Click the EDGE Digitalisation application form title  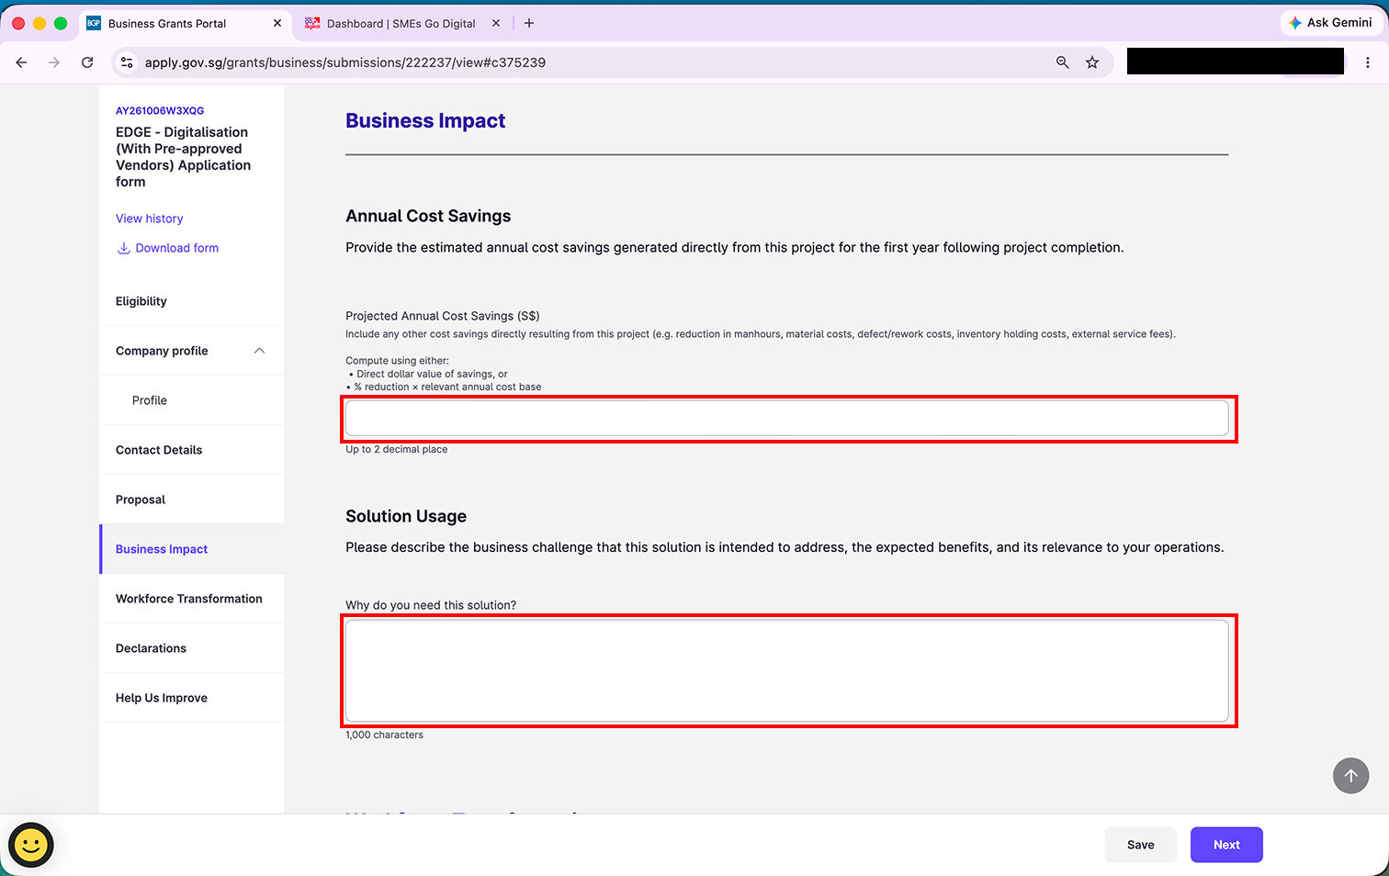pos(183,157)
